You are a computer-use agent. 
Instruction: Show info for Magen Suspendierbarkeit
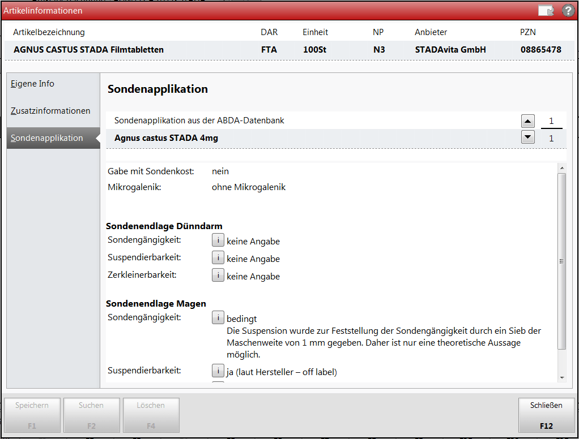click(218, 371)
